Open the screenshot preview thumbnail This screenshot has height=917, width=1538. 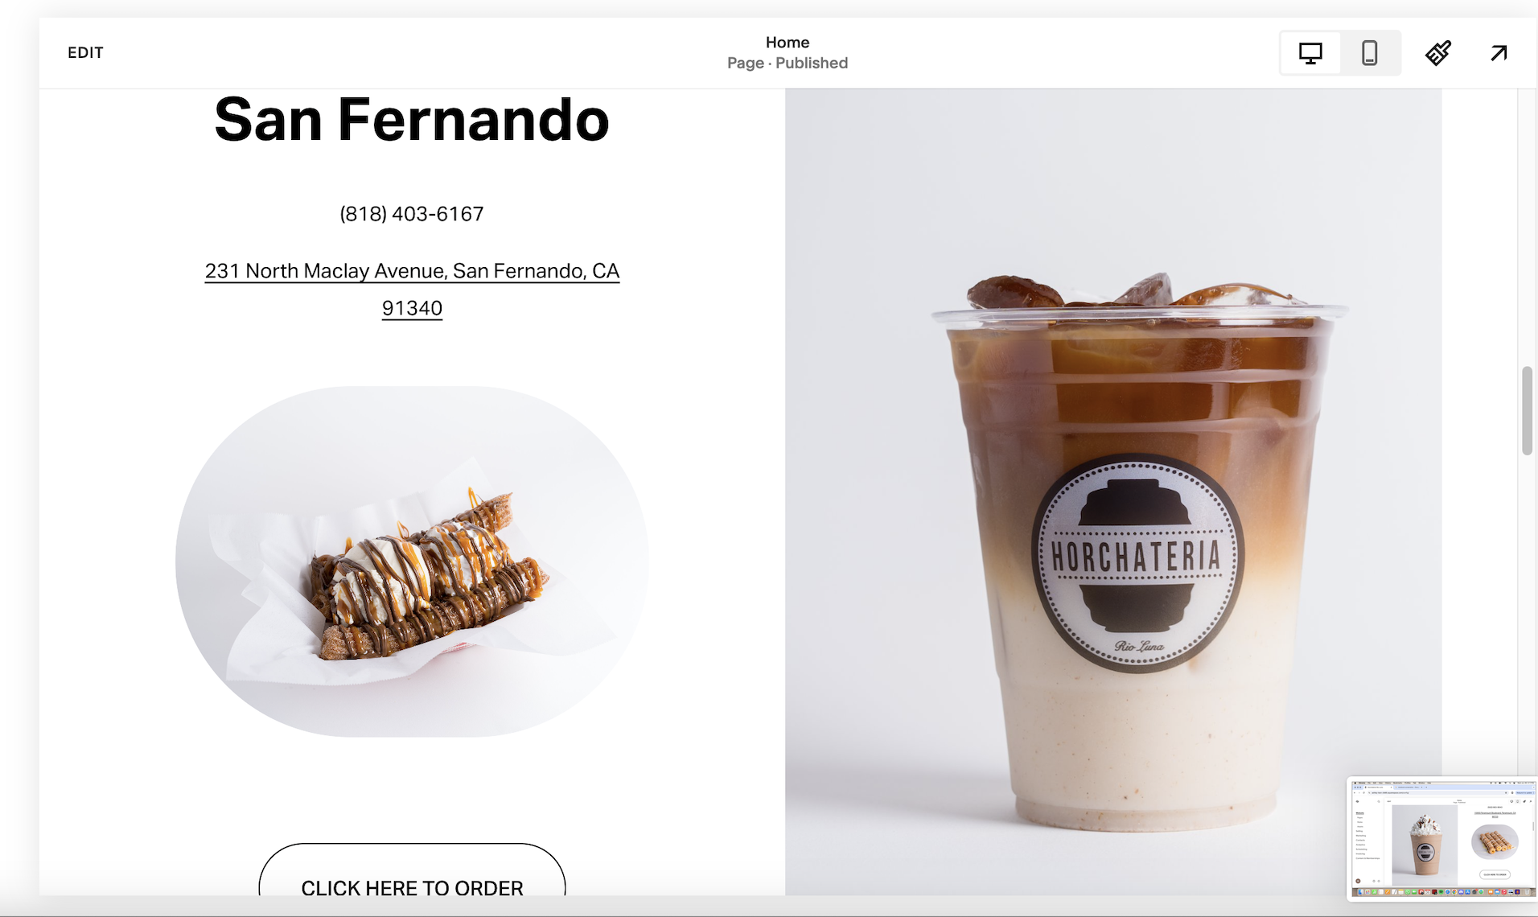(x=1441, y=838)
